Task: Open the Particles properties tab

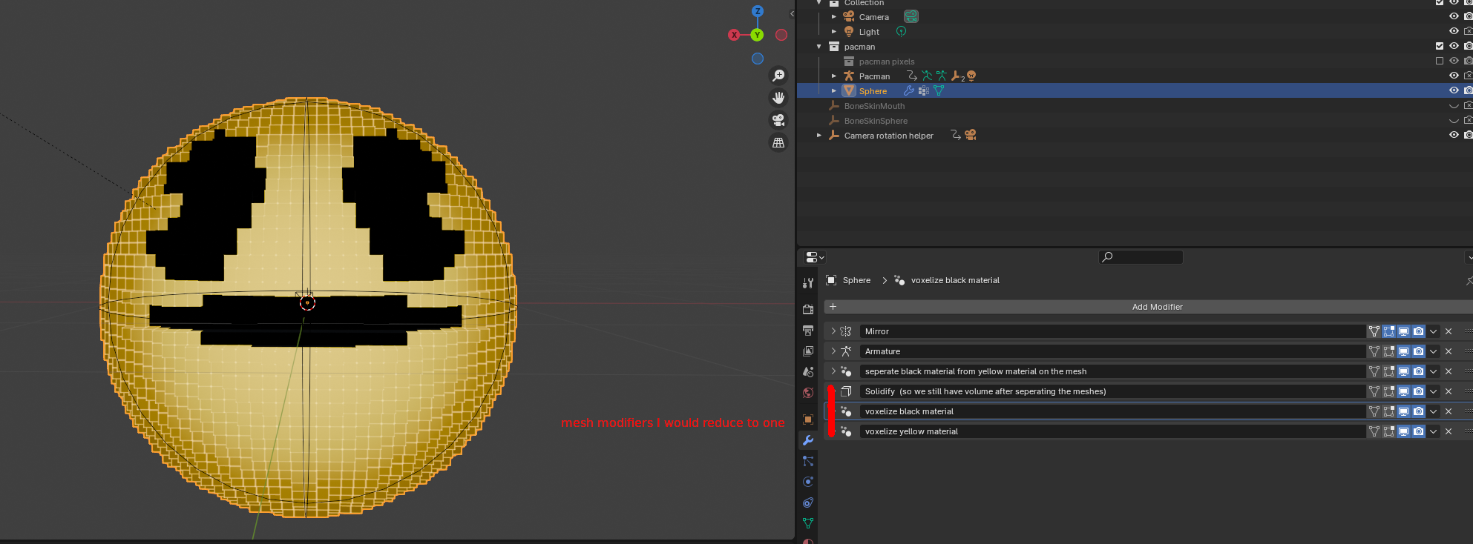Action: pos(808,461)
